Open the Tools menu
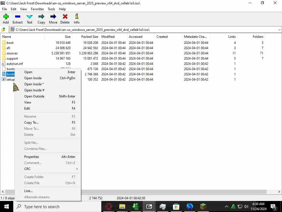This screenshot has width=282, height=212. 51,9
